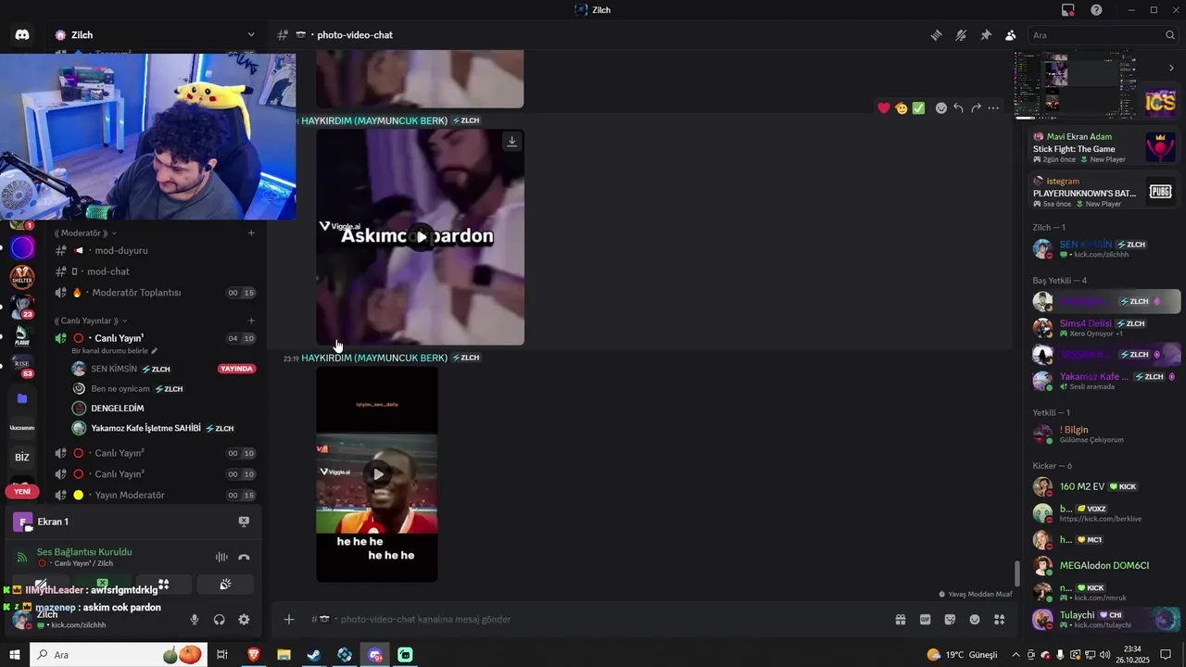Open emoji picker in message bar

975,620
